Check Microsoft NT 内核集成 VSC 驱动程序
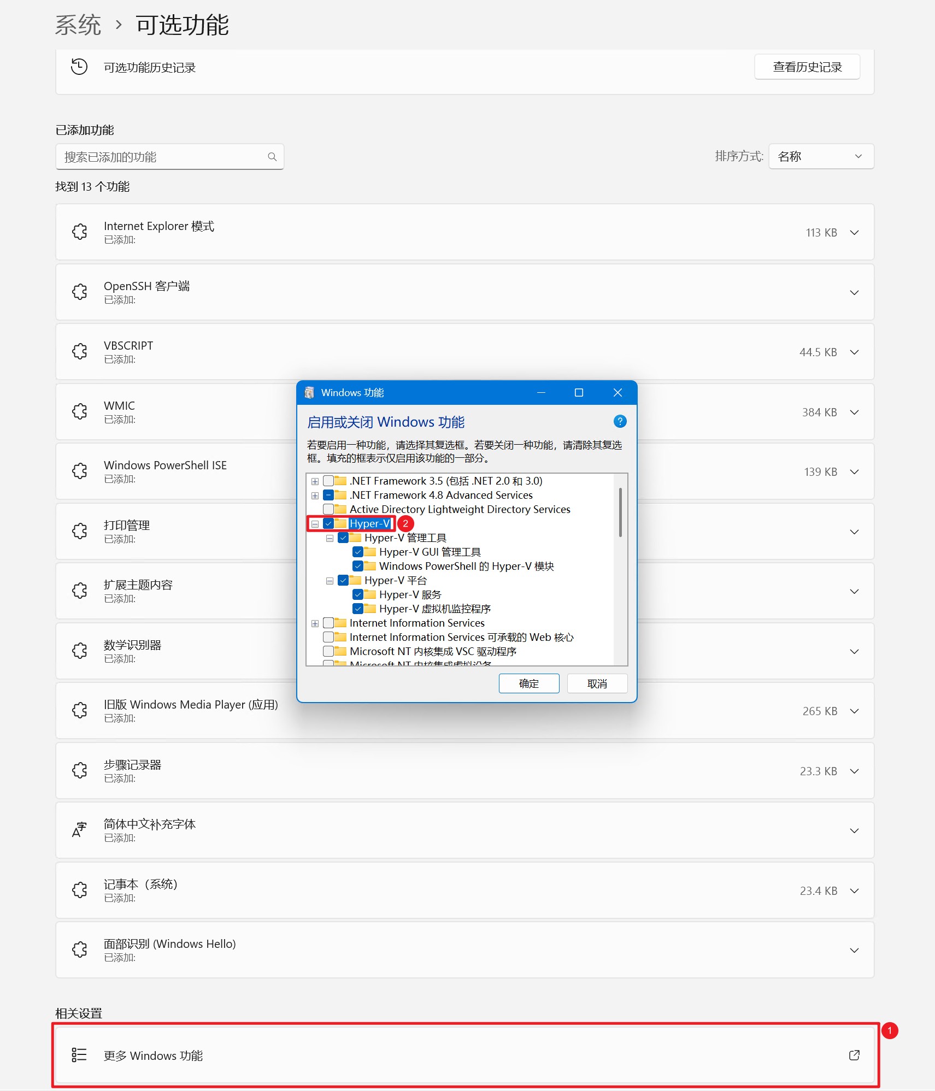935x1091 pixels. (x=328, y=651)
